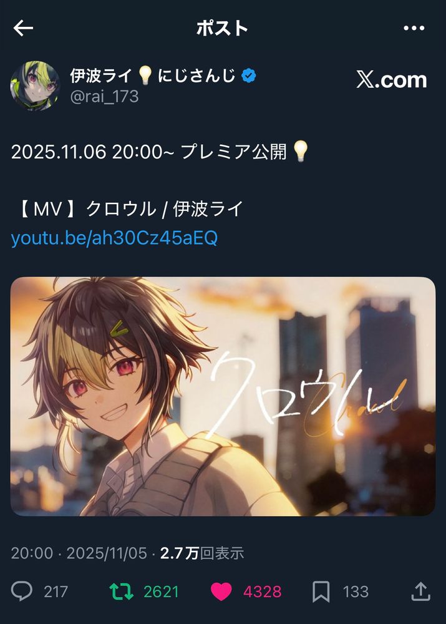The width and height of the screenshot is (446, 624).
Task: Open the three-dot more options menu
Action: click(414, 28)
